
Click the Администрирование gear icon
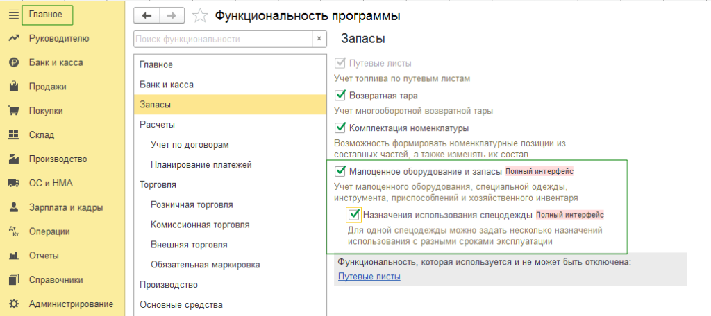14,304
